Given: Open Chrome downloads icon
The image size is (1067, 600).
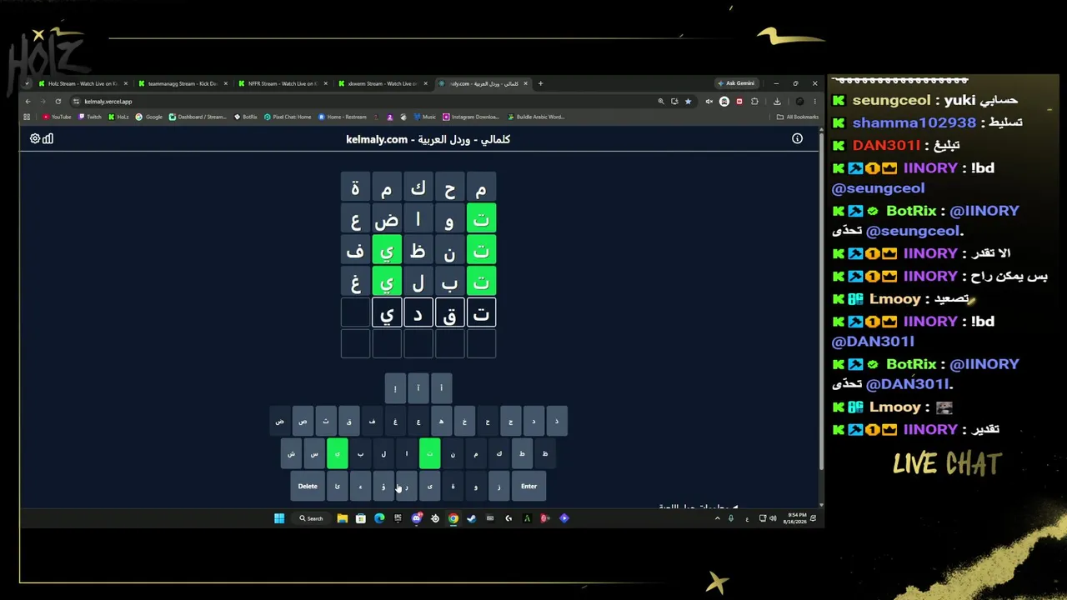Looking at the screenshot, I should click(777, 102).
